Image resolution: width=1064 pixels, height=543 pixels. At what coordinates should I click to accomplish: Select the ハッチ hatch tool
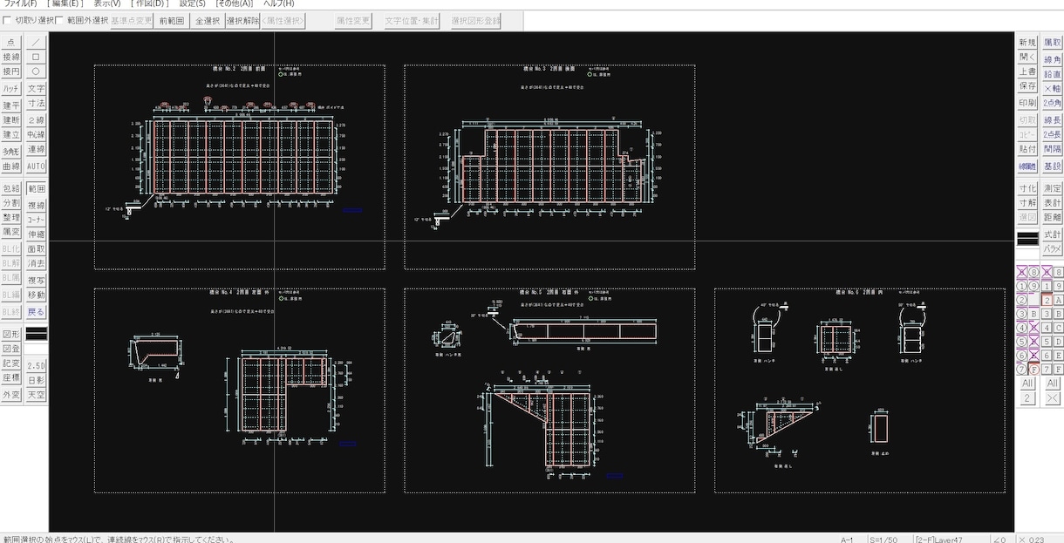tap(11, 89)
